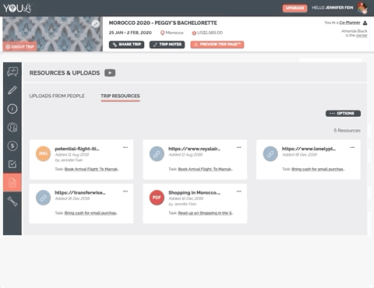The image size is (374, 288).
Task: Click the link icon on royalair card
Action: coord(157,153)
